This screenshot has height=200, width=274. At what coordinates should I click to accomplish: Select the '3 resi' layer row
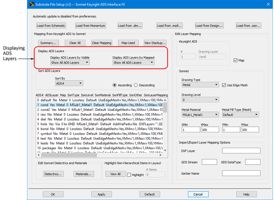[x=100, y=115]
